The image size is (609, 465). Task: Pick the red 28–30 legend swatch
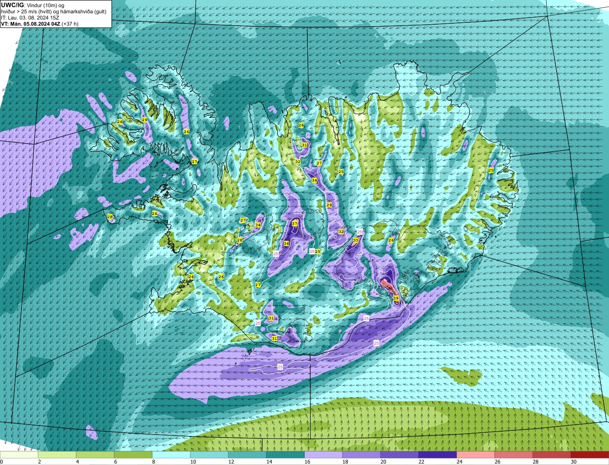(x=552, y=455)
